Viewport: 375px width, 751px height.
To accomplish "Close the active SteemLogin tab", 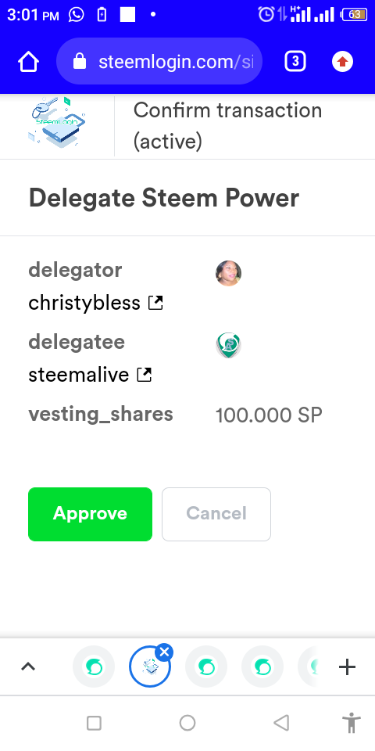I will pos(165,652).
